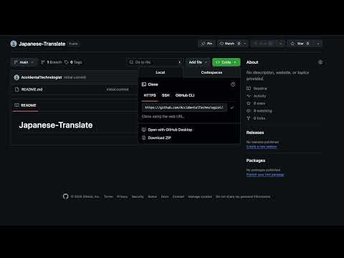The image size is (344, 258).
Task: Choose Open with GitHub Desktop
Action: coord(170,130)
